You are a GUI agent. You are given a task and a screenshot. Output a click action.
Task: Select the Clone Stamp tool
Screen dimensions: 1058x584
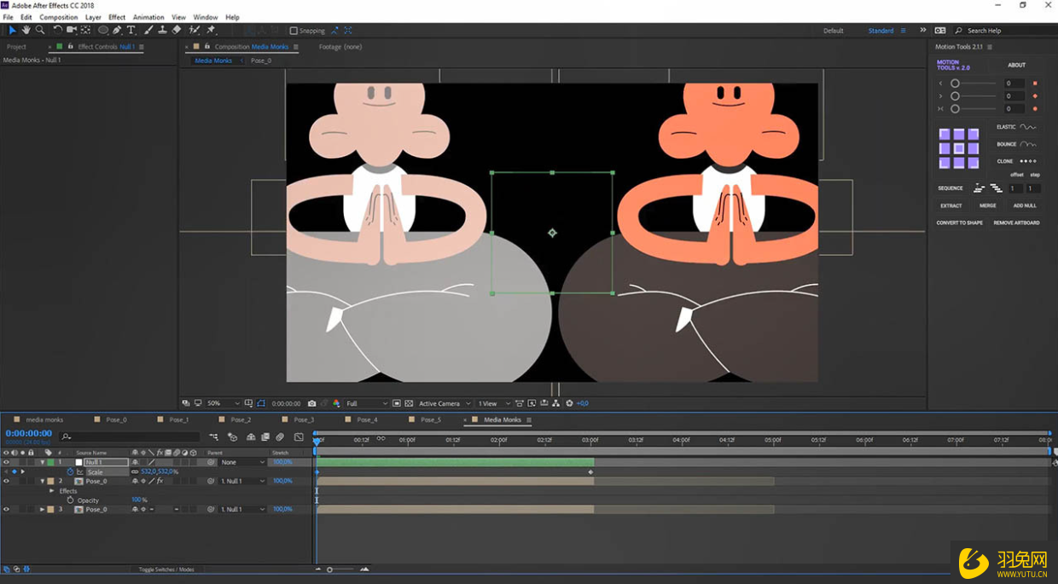[x=162, y=30]
